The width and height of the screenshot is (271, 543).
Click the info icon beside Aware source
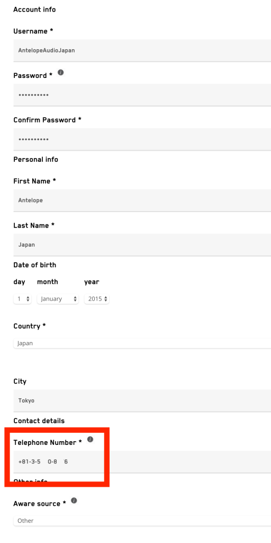tap(74, 501)
